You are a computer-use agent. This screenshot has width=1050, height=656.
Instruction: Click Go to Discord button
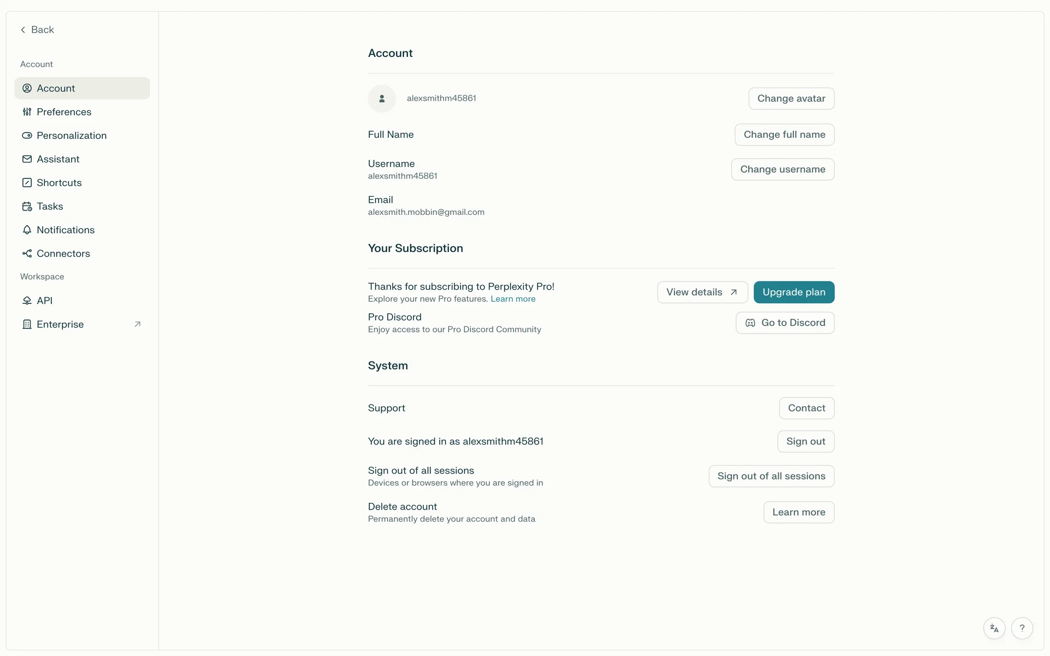pos(784,323)
